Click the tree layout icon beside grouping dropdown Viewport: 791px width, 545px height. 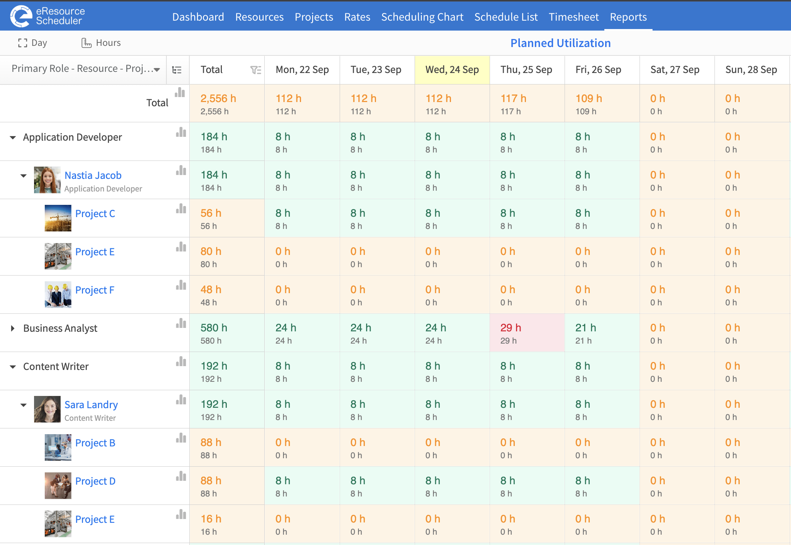[177, 70]
